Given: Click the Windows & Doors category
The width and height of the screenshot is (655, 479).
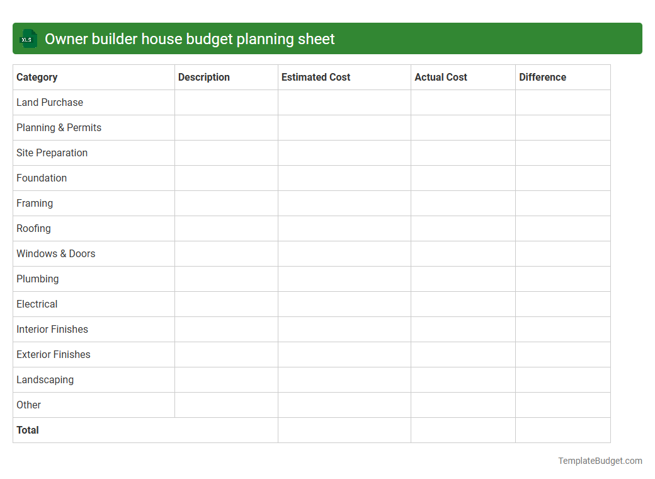Looking at the screenshot, I should click(x=55, y=253).
